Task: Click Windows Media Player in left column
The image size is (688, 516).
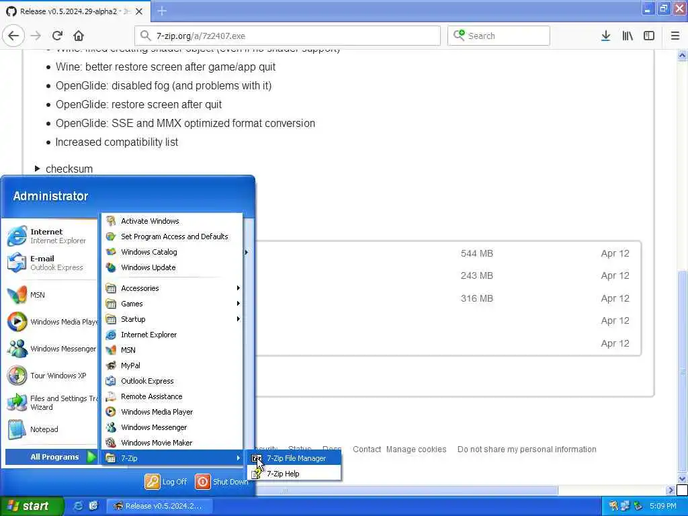Action: tap(52, 322)
